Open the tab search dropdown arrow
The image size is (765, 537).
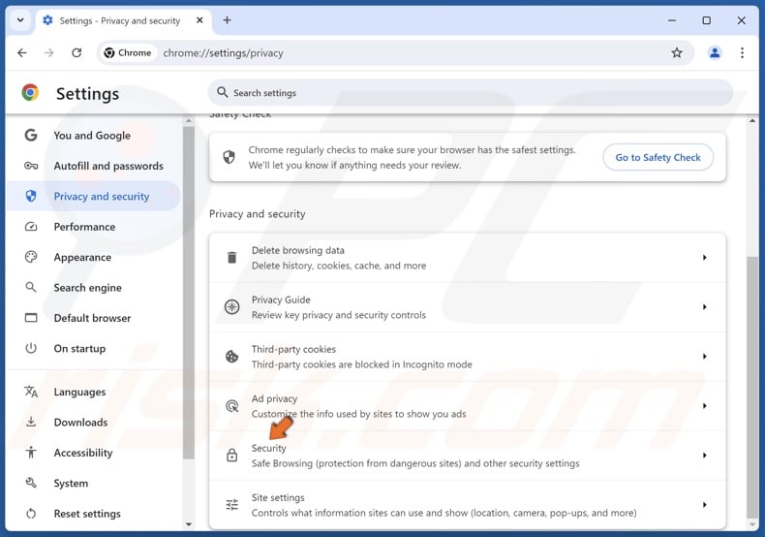(20, 20)
